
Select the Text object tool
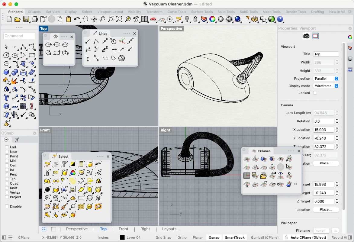(6, 98)
